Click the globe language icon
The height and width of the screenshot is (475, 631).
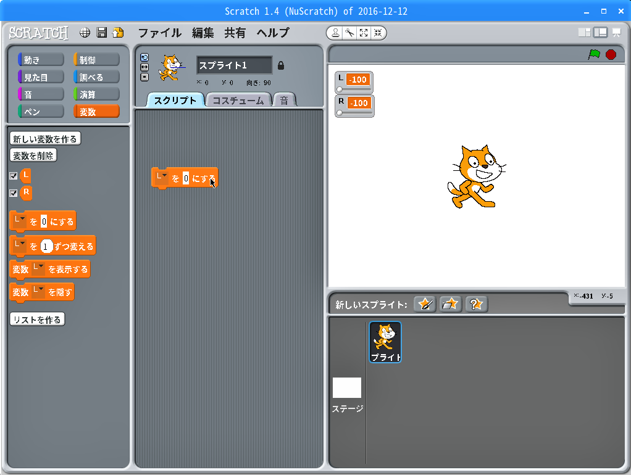coord(85,33)
